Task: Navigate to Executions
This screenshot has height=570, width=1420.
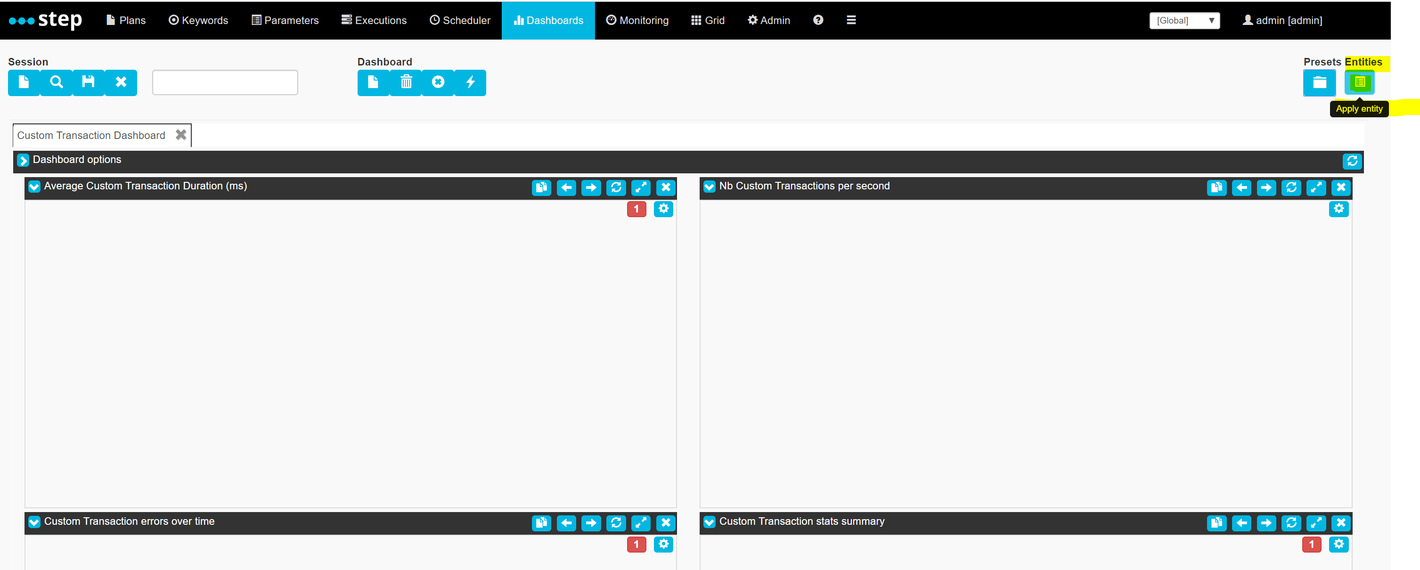Action: (374, 20)
